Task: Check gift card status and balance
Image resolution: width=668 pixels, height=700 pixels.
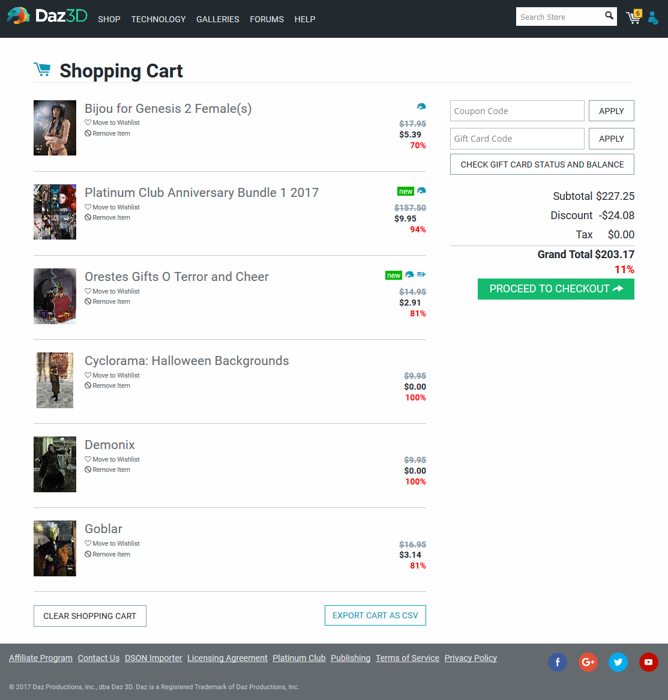Action: [x=542, y=164]
